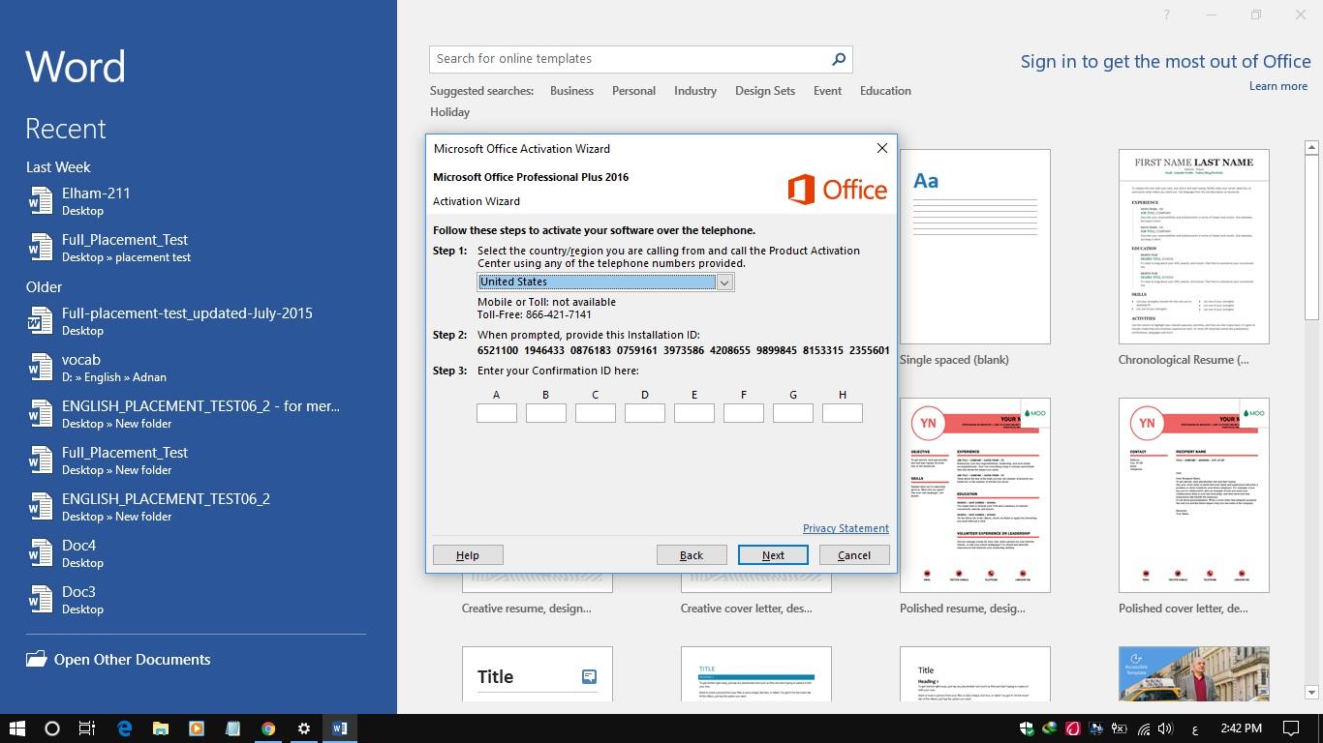Image resolution: width=1323 pixels, height=743 pixels.
Task: Open the Wi-Fi network tray icon
Action: point(1143,728)
